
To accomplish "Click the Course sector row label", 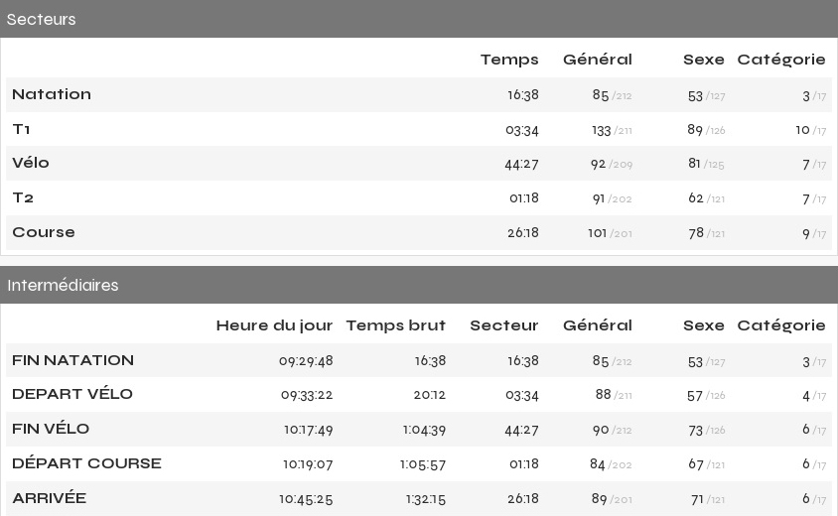I will click(x=44, y=232).
